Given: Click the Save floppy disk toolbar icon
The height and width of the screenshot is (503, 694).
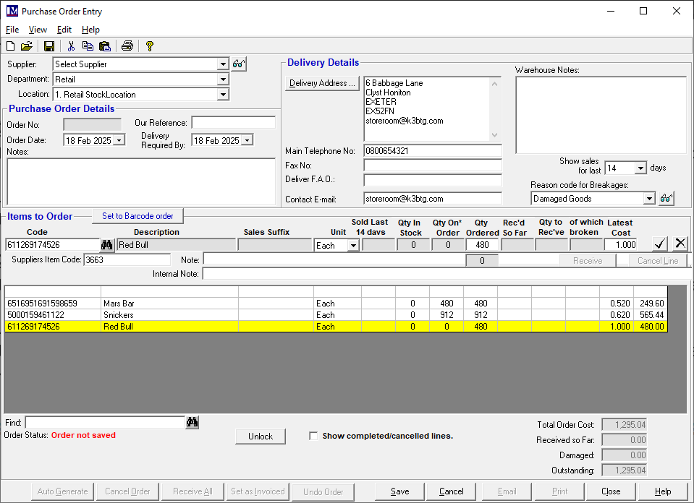Looking at the screenshot, I should pos(49,46).
